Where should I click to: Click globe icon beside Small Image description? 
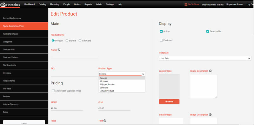point(210,115)
